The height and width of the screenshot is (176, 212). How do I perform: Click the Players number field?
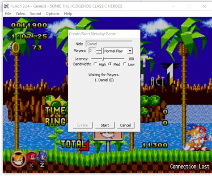(x=92, y=51)
